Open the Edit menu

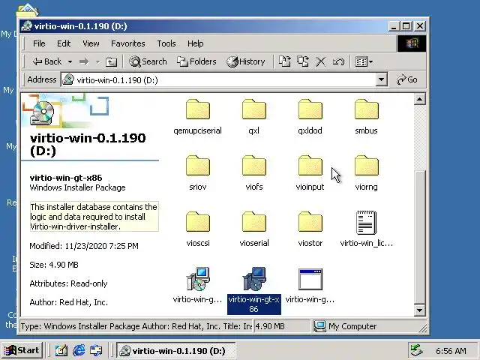pos(64,43)
